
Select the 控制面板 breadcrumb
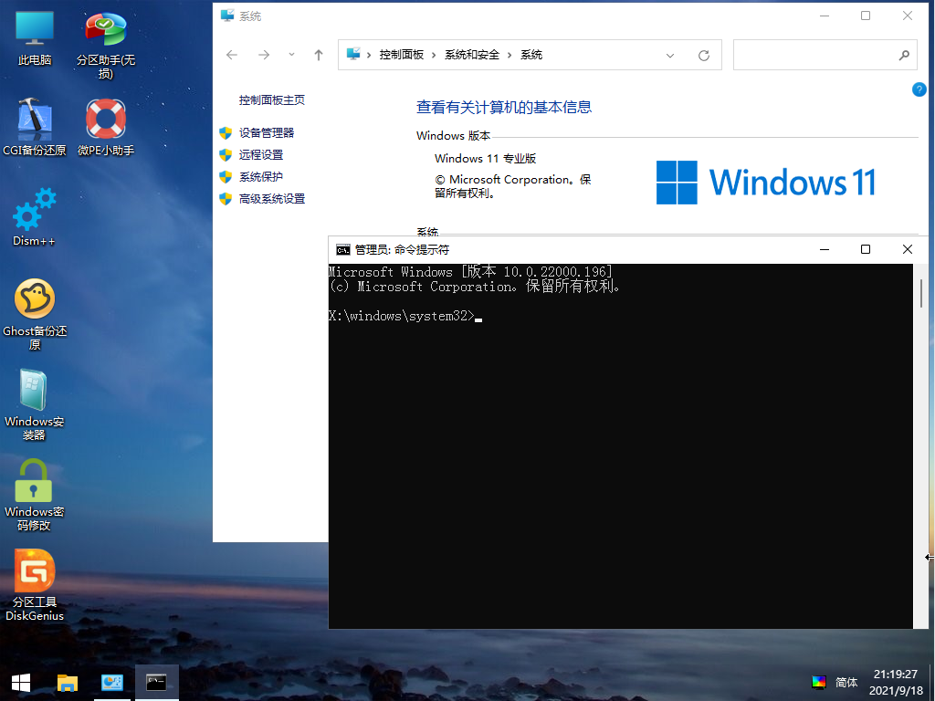(402, 55)
